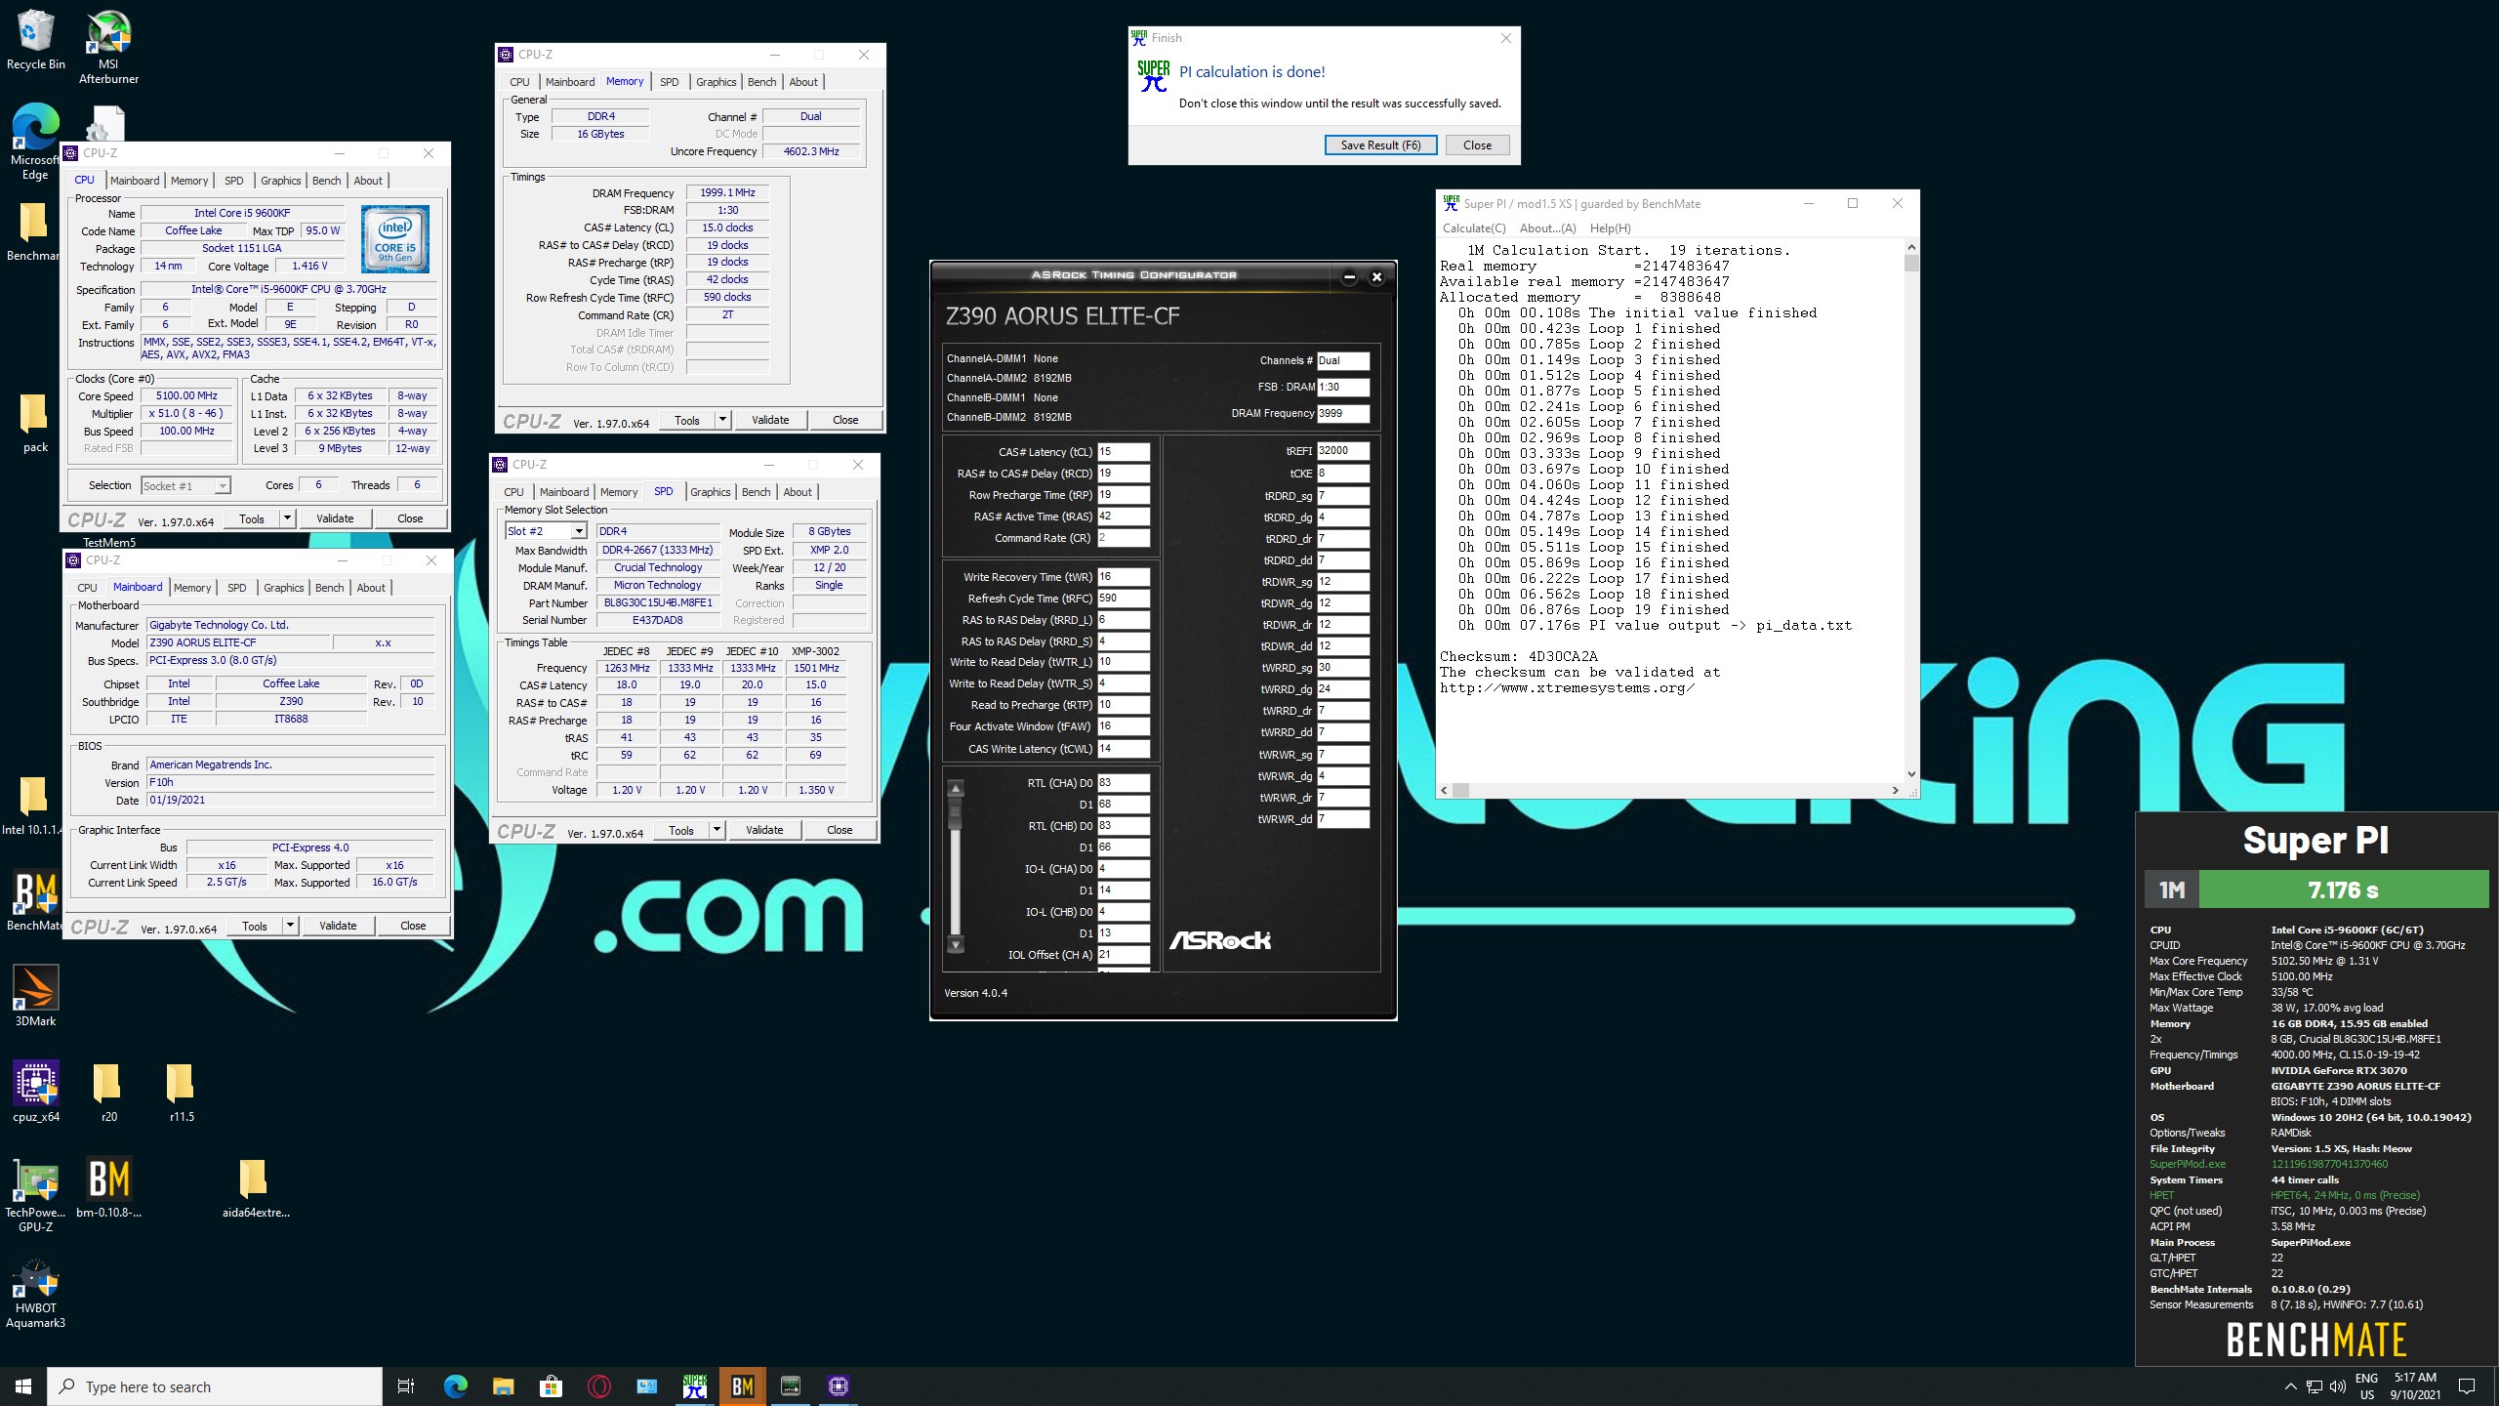The width and height of the screenshot is (2499, 1406).
Task: Click the taskbar search box
Action: click(215, 1386)
